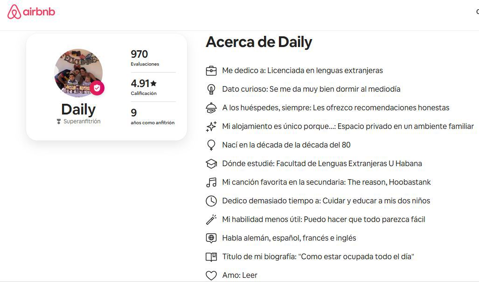The height and width of the screenshot is (282, 479).
Task: Click the 4.91 star Calificación rating
Action: click(144, 87)
